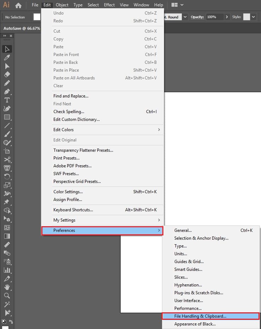Click the fill color swatch in control bar
Screen dimensions: 261x329
[37, 17]
